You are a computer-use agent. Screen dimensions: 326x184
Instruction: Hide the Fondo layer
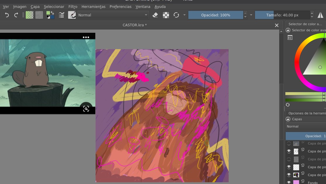(289, 182)
